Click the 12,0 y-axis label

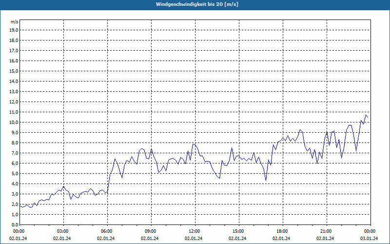click(14, 102)
